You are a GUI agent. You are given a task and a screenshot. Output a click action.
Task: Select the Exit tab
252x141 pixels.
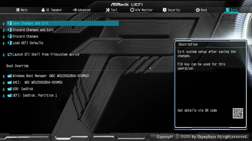click(231, 10)
